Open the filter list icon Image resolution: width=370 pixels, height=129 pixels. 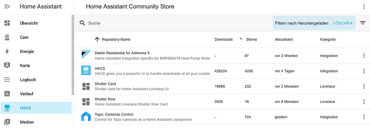pos(363,23)
